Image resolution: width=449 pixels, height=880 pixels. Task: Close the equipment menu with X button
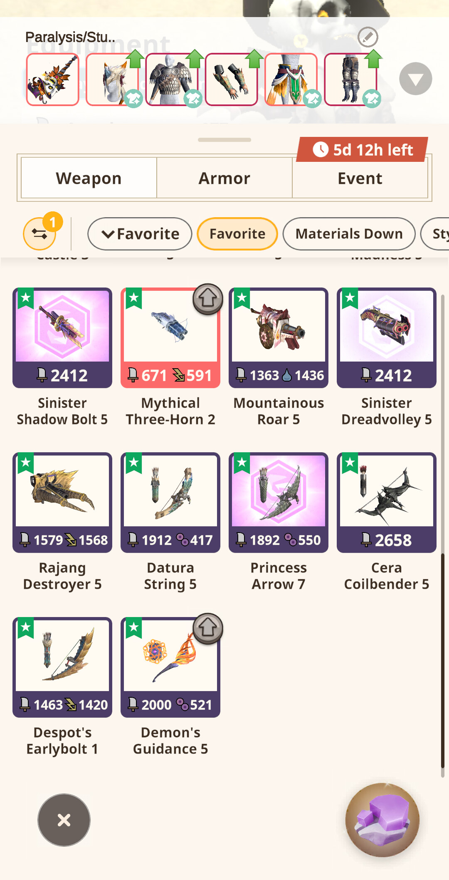(x=64, y=820)
